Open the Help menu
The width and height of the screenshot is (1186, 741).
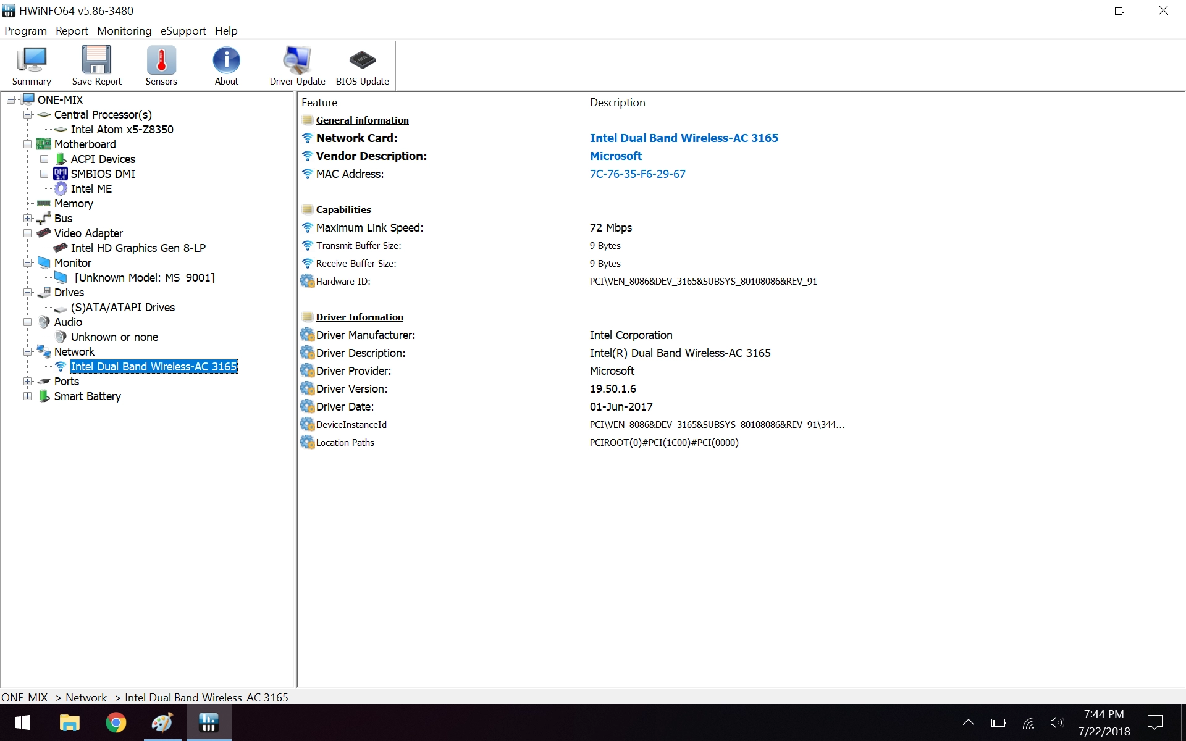tap(226, 31)
